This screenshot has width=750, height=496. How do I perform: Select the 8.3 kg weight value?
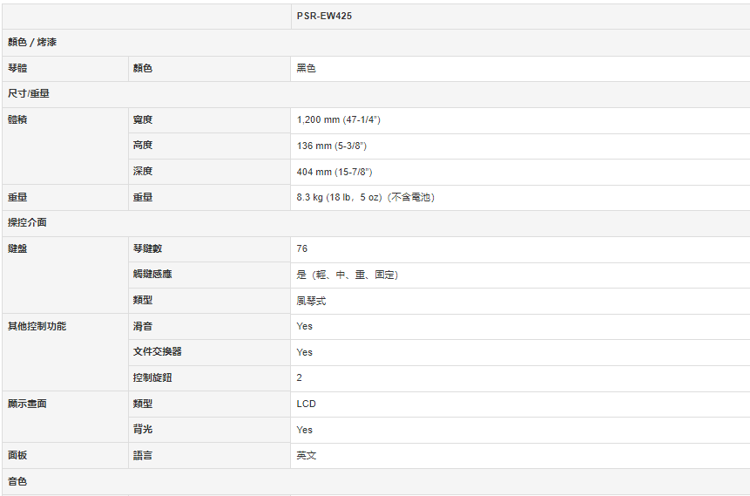point(365,197)
